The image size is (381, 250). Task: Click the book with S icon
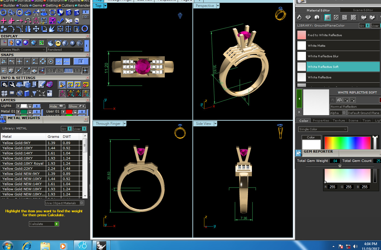click(77, 13)
